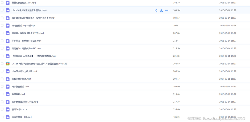Click the video icon of the 珠海宣传片10分钟版.mp4 file

(8, 26)
